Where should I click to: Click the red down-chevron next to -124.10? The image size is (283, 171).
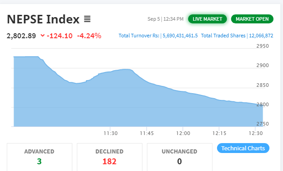(42, 36)
